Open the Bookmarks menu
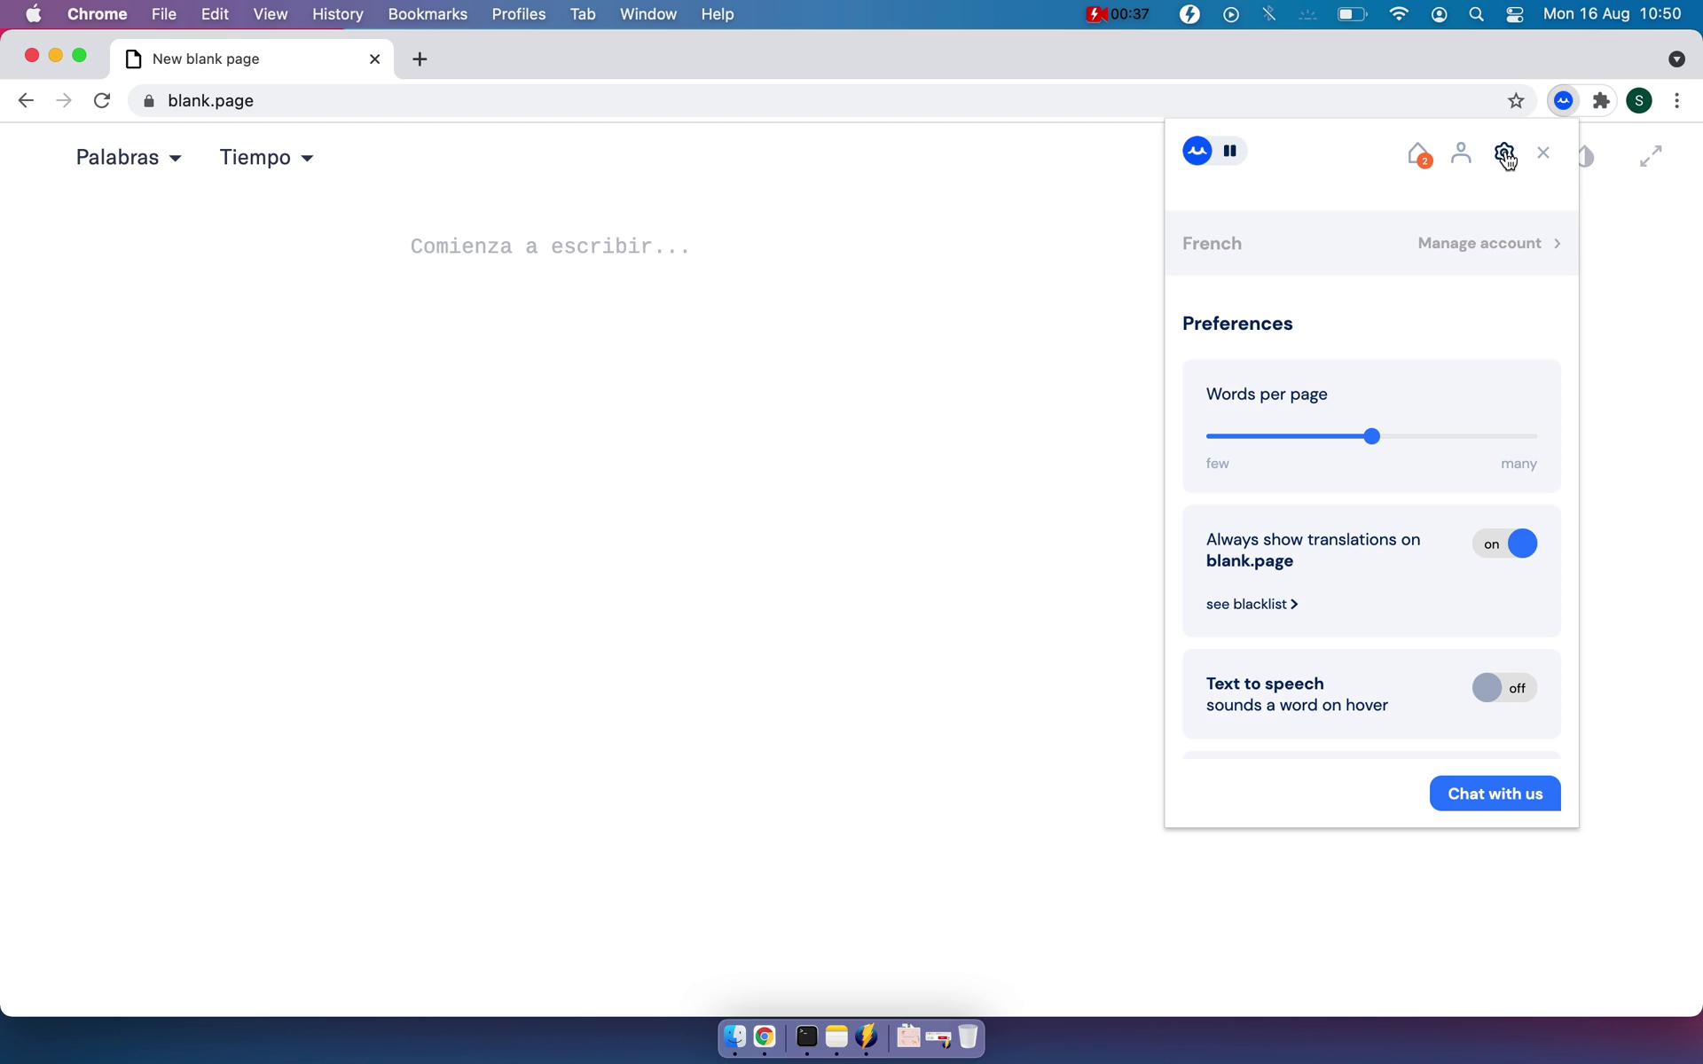Viewport: 1703px width, 1064px height. coord(428,14)
